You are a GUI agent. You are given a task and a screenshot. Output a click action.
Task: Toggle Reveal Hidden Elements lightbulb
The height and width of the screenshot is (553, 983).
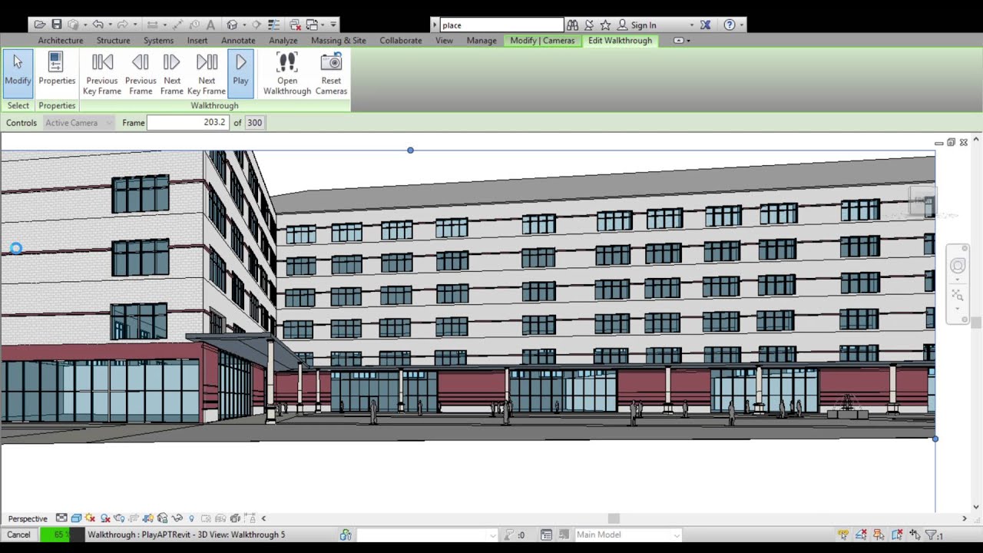click(x=191, y=518)
